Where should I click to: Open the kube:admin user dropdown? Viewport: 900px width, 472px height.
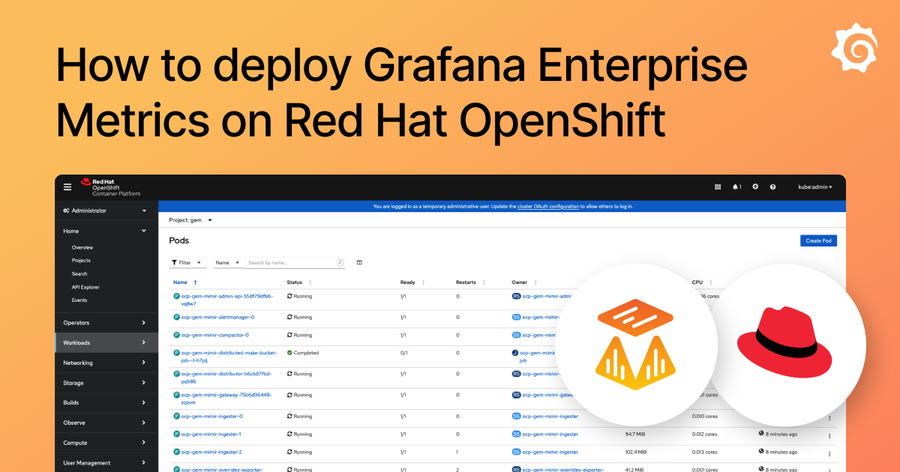pyautogui.click(x=814, y=187)
